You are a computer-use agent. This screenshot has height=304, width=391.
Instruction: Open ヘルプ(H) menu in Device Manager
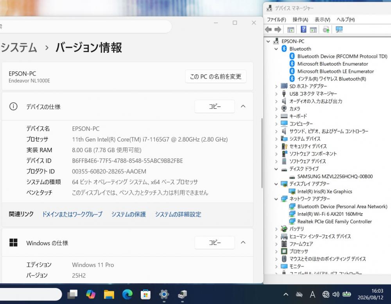346,20
